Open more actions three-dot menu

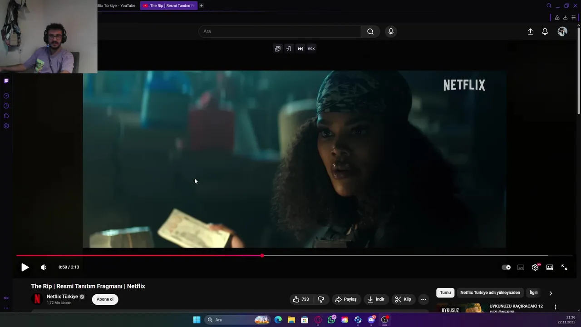(x=423, y=299)
